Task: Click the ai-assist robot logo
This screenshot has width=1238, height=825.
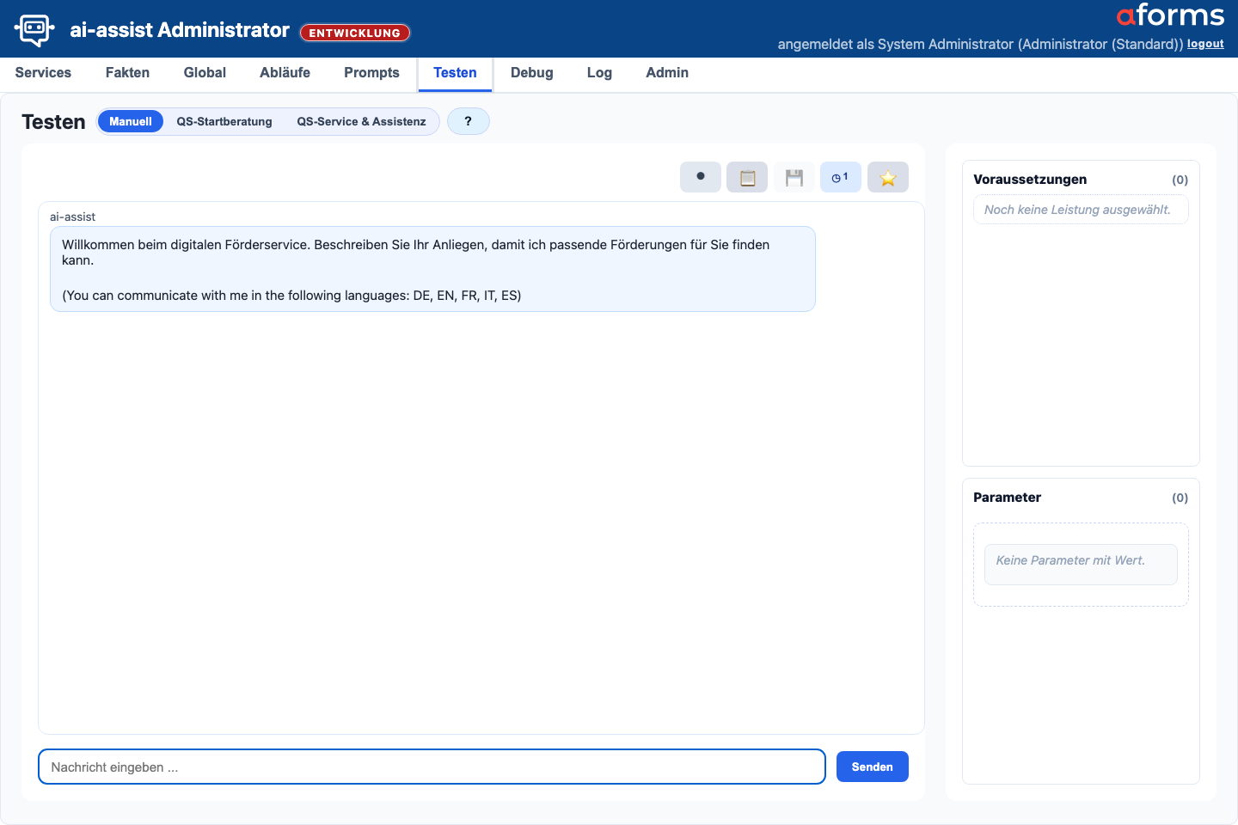Action: click(34, 29)
